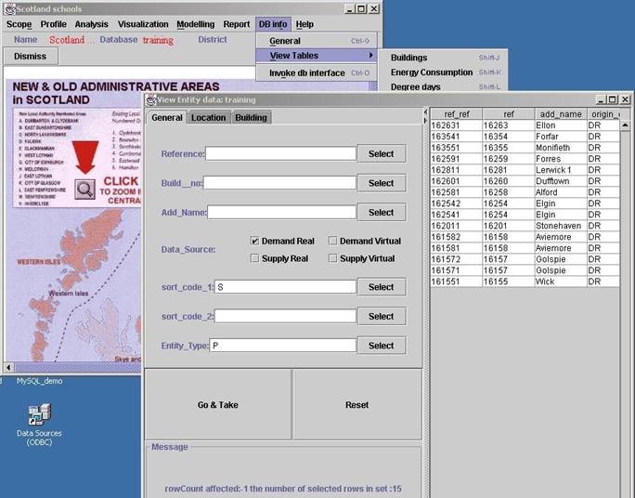
Task: Click the magnifier zoom icon on map
Action: 84,190
